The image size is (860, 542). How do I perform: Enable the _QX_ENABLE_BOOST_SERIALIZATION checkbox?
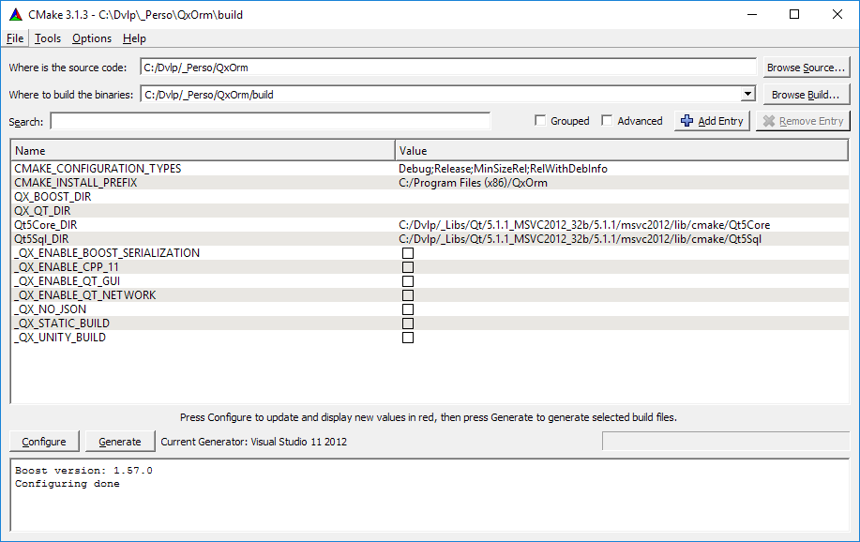(x=407, y=252)
